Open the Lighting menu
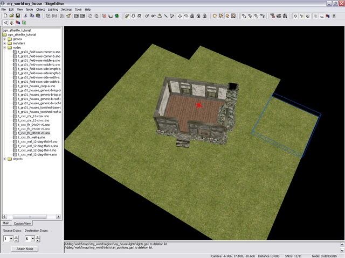The image size is (345, 258). 53,10
